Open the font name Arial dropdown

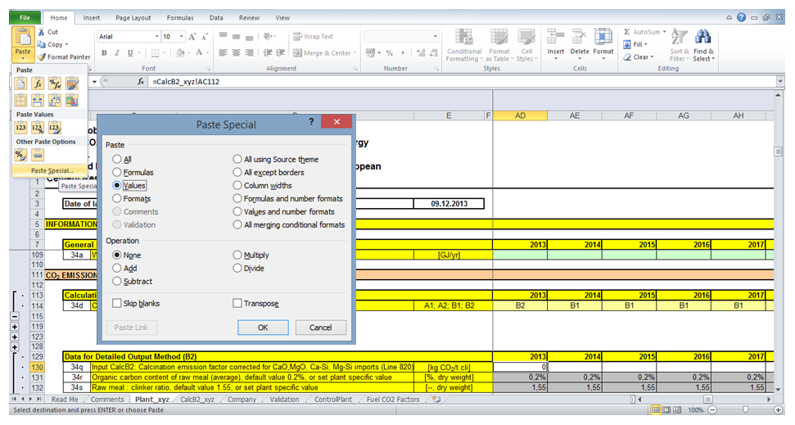click(156, 37)
